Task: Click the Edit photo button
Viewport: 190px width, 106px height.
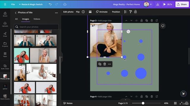Action: (68, 12)
